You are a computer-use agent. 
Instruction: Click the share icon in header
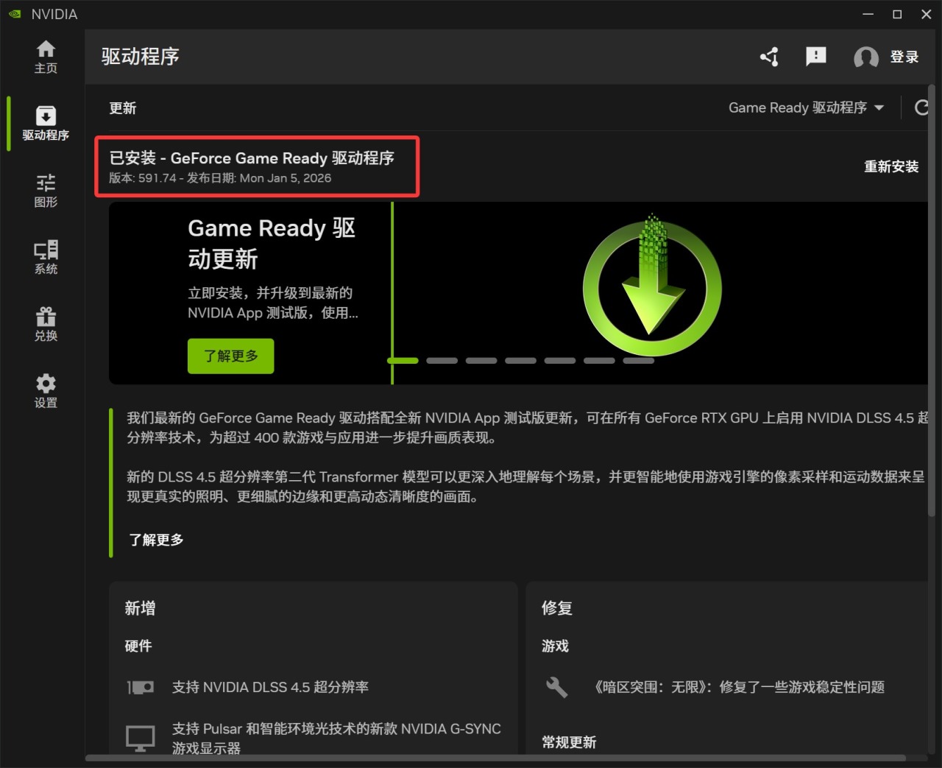pos(770,57)
